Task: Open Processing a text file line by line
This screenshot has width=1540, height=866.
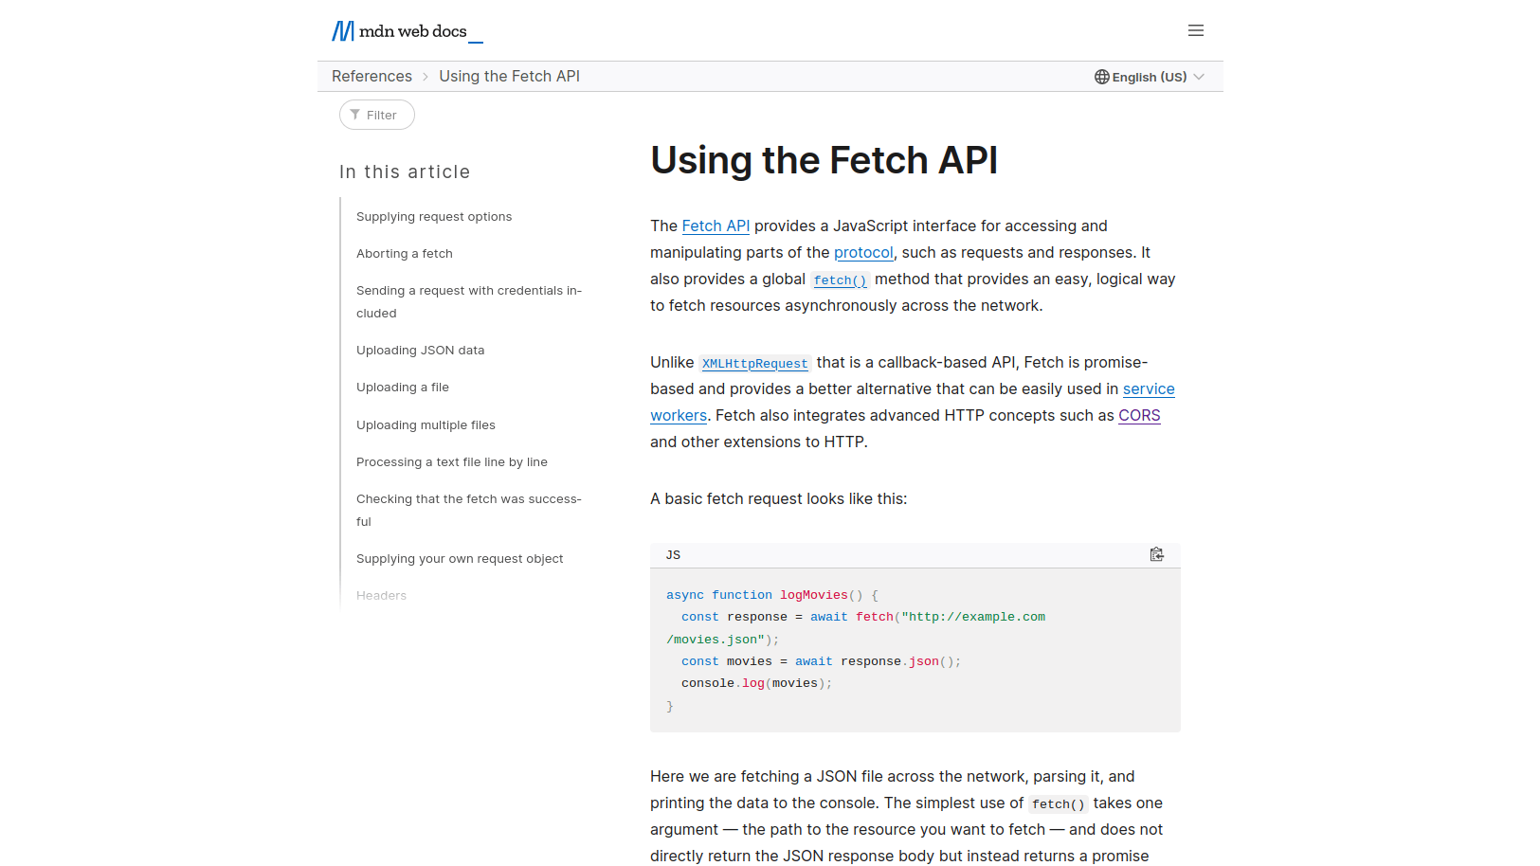Action: tap(452, 461)
